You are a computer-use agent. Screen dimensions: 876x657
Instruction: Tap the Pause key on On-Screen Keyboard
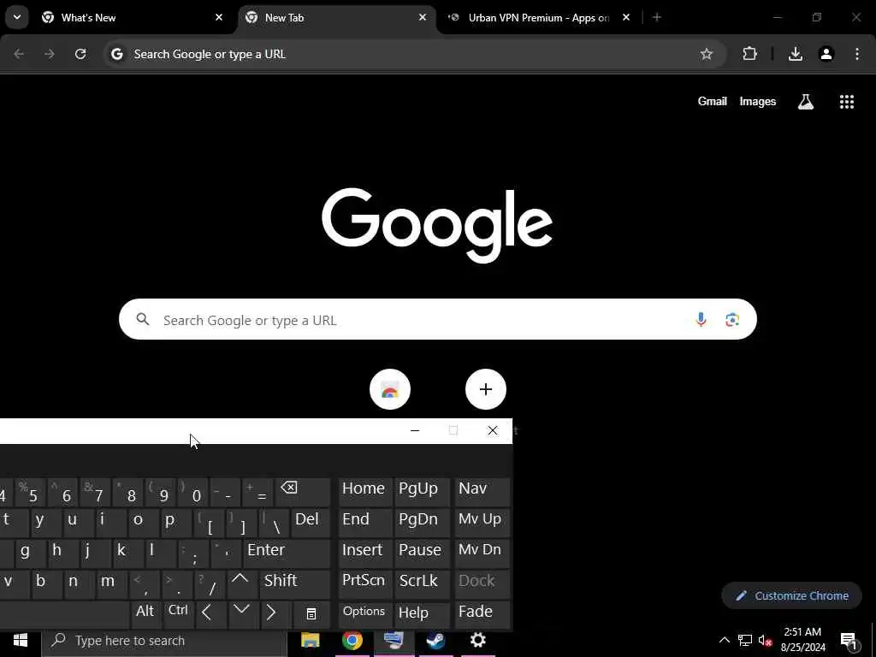423,553
